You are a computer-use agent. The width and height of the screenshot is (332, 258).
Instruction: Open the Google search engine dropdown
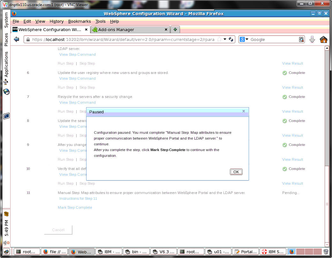(244, 39)
